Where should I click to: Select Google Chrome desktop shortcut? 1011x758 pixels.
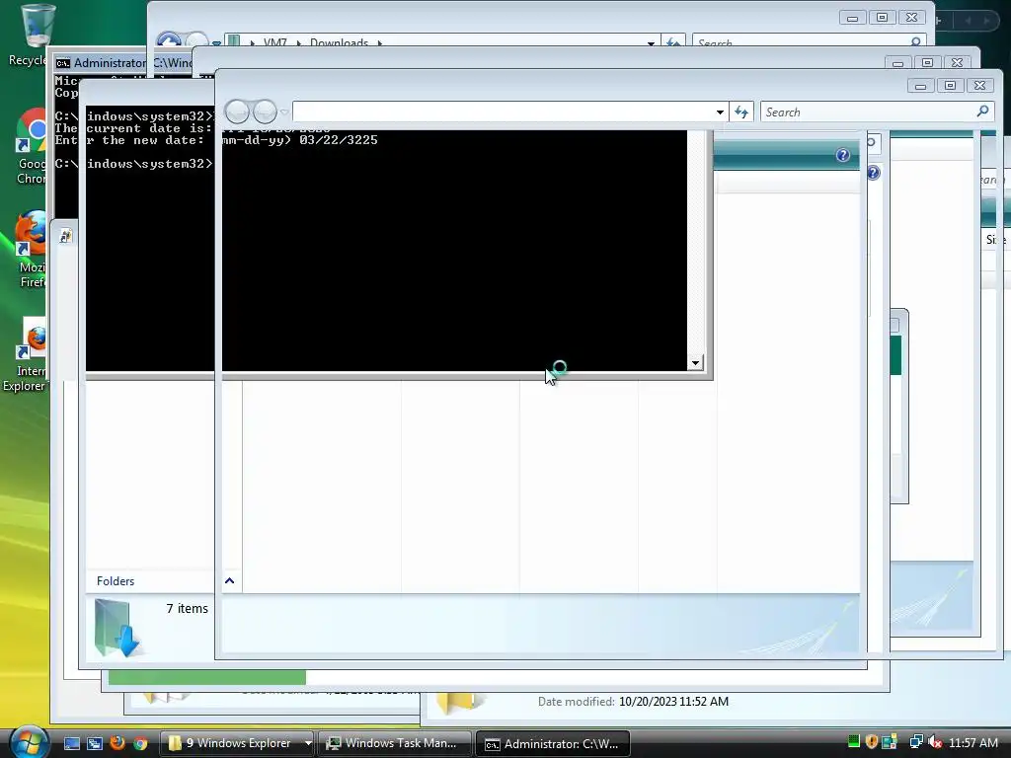pos(31,146)
